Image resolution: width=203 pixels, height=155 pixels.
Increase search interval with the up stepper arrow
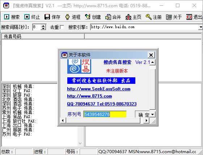(43, 26)
